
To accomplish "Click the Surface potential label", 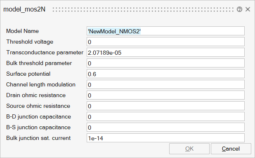I will (28, 74).
